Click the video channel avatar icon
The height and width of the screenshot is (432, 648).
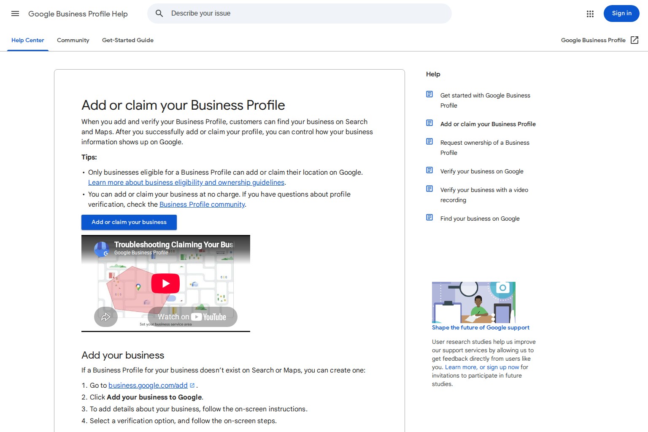102,249
